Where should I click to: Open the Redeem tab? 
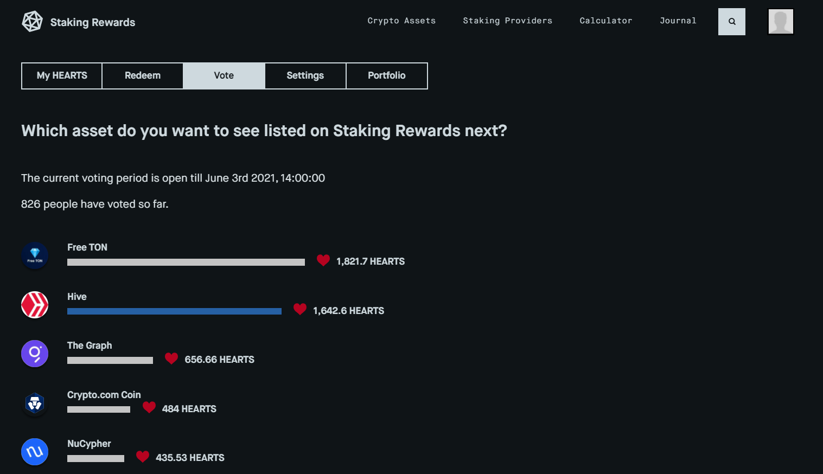pos(143,76)
